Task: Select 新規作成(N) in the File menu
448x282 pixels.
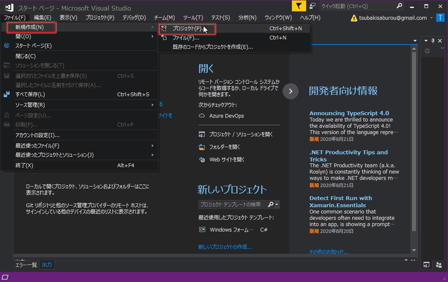Action: [80, 27]
